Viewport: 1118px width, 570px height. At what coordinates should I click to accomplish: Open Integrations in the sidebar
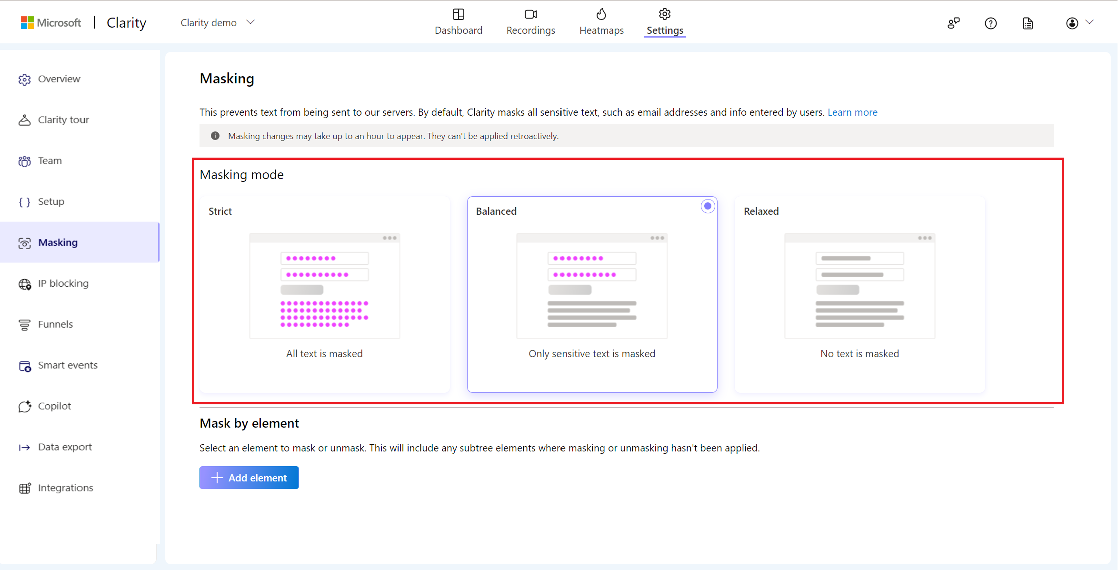80,488
